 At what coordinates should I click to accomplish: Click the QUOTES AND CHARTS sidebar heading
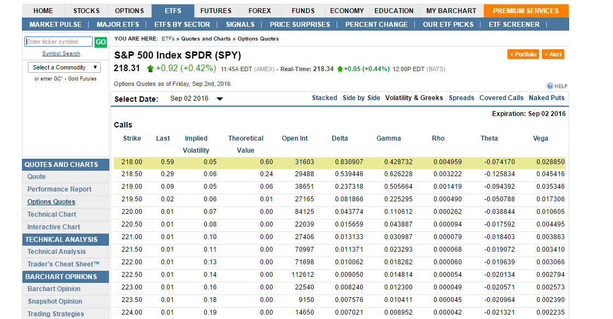(x=65, y=165)
